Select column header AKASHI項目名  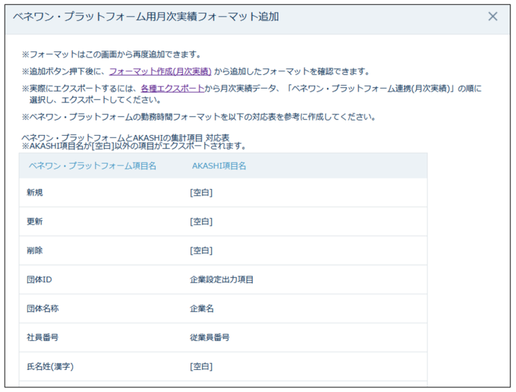pos(219,166)
